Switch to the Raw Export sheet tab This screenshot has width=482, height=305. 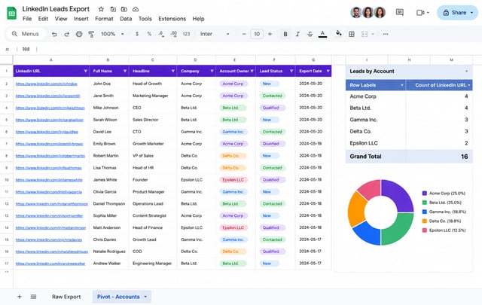(66, 297)
